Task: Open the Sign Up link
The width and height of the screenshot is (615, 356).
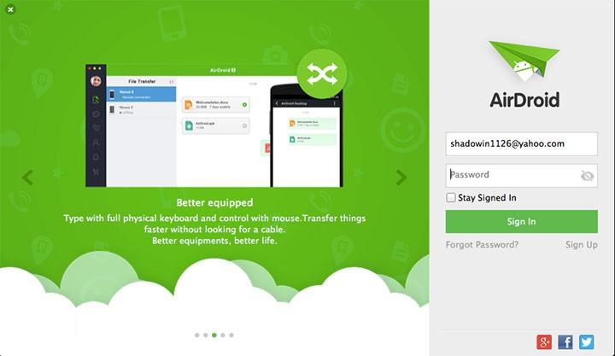Action: pos(582,245)
